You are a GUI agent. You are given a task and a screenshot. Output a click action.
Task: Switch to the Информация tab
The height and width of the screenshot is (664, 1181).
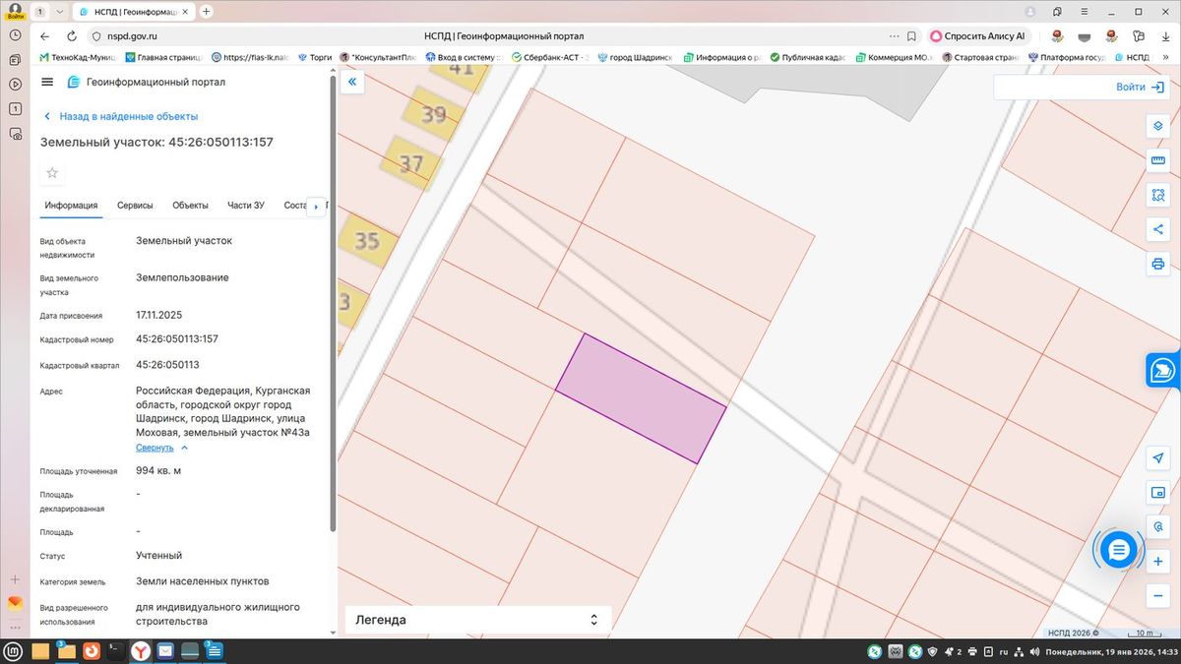click(x=71, y=205)
